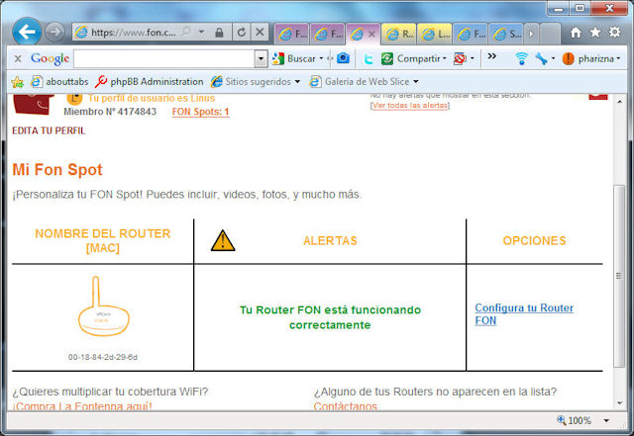The height and width of the screenshot is (436, 634).
Task: Expand the Compartir dropdown arrow
Action: click(445, 58)
